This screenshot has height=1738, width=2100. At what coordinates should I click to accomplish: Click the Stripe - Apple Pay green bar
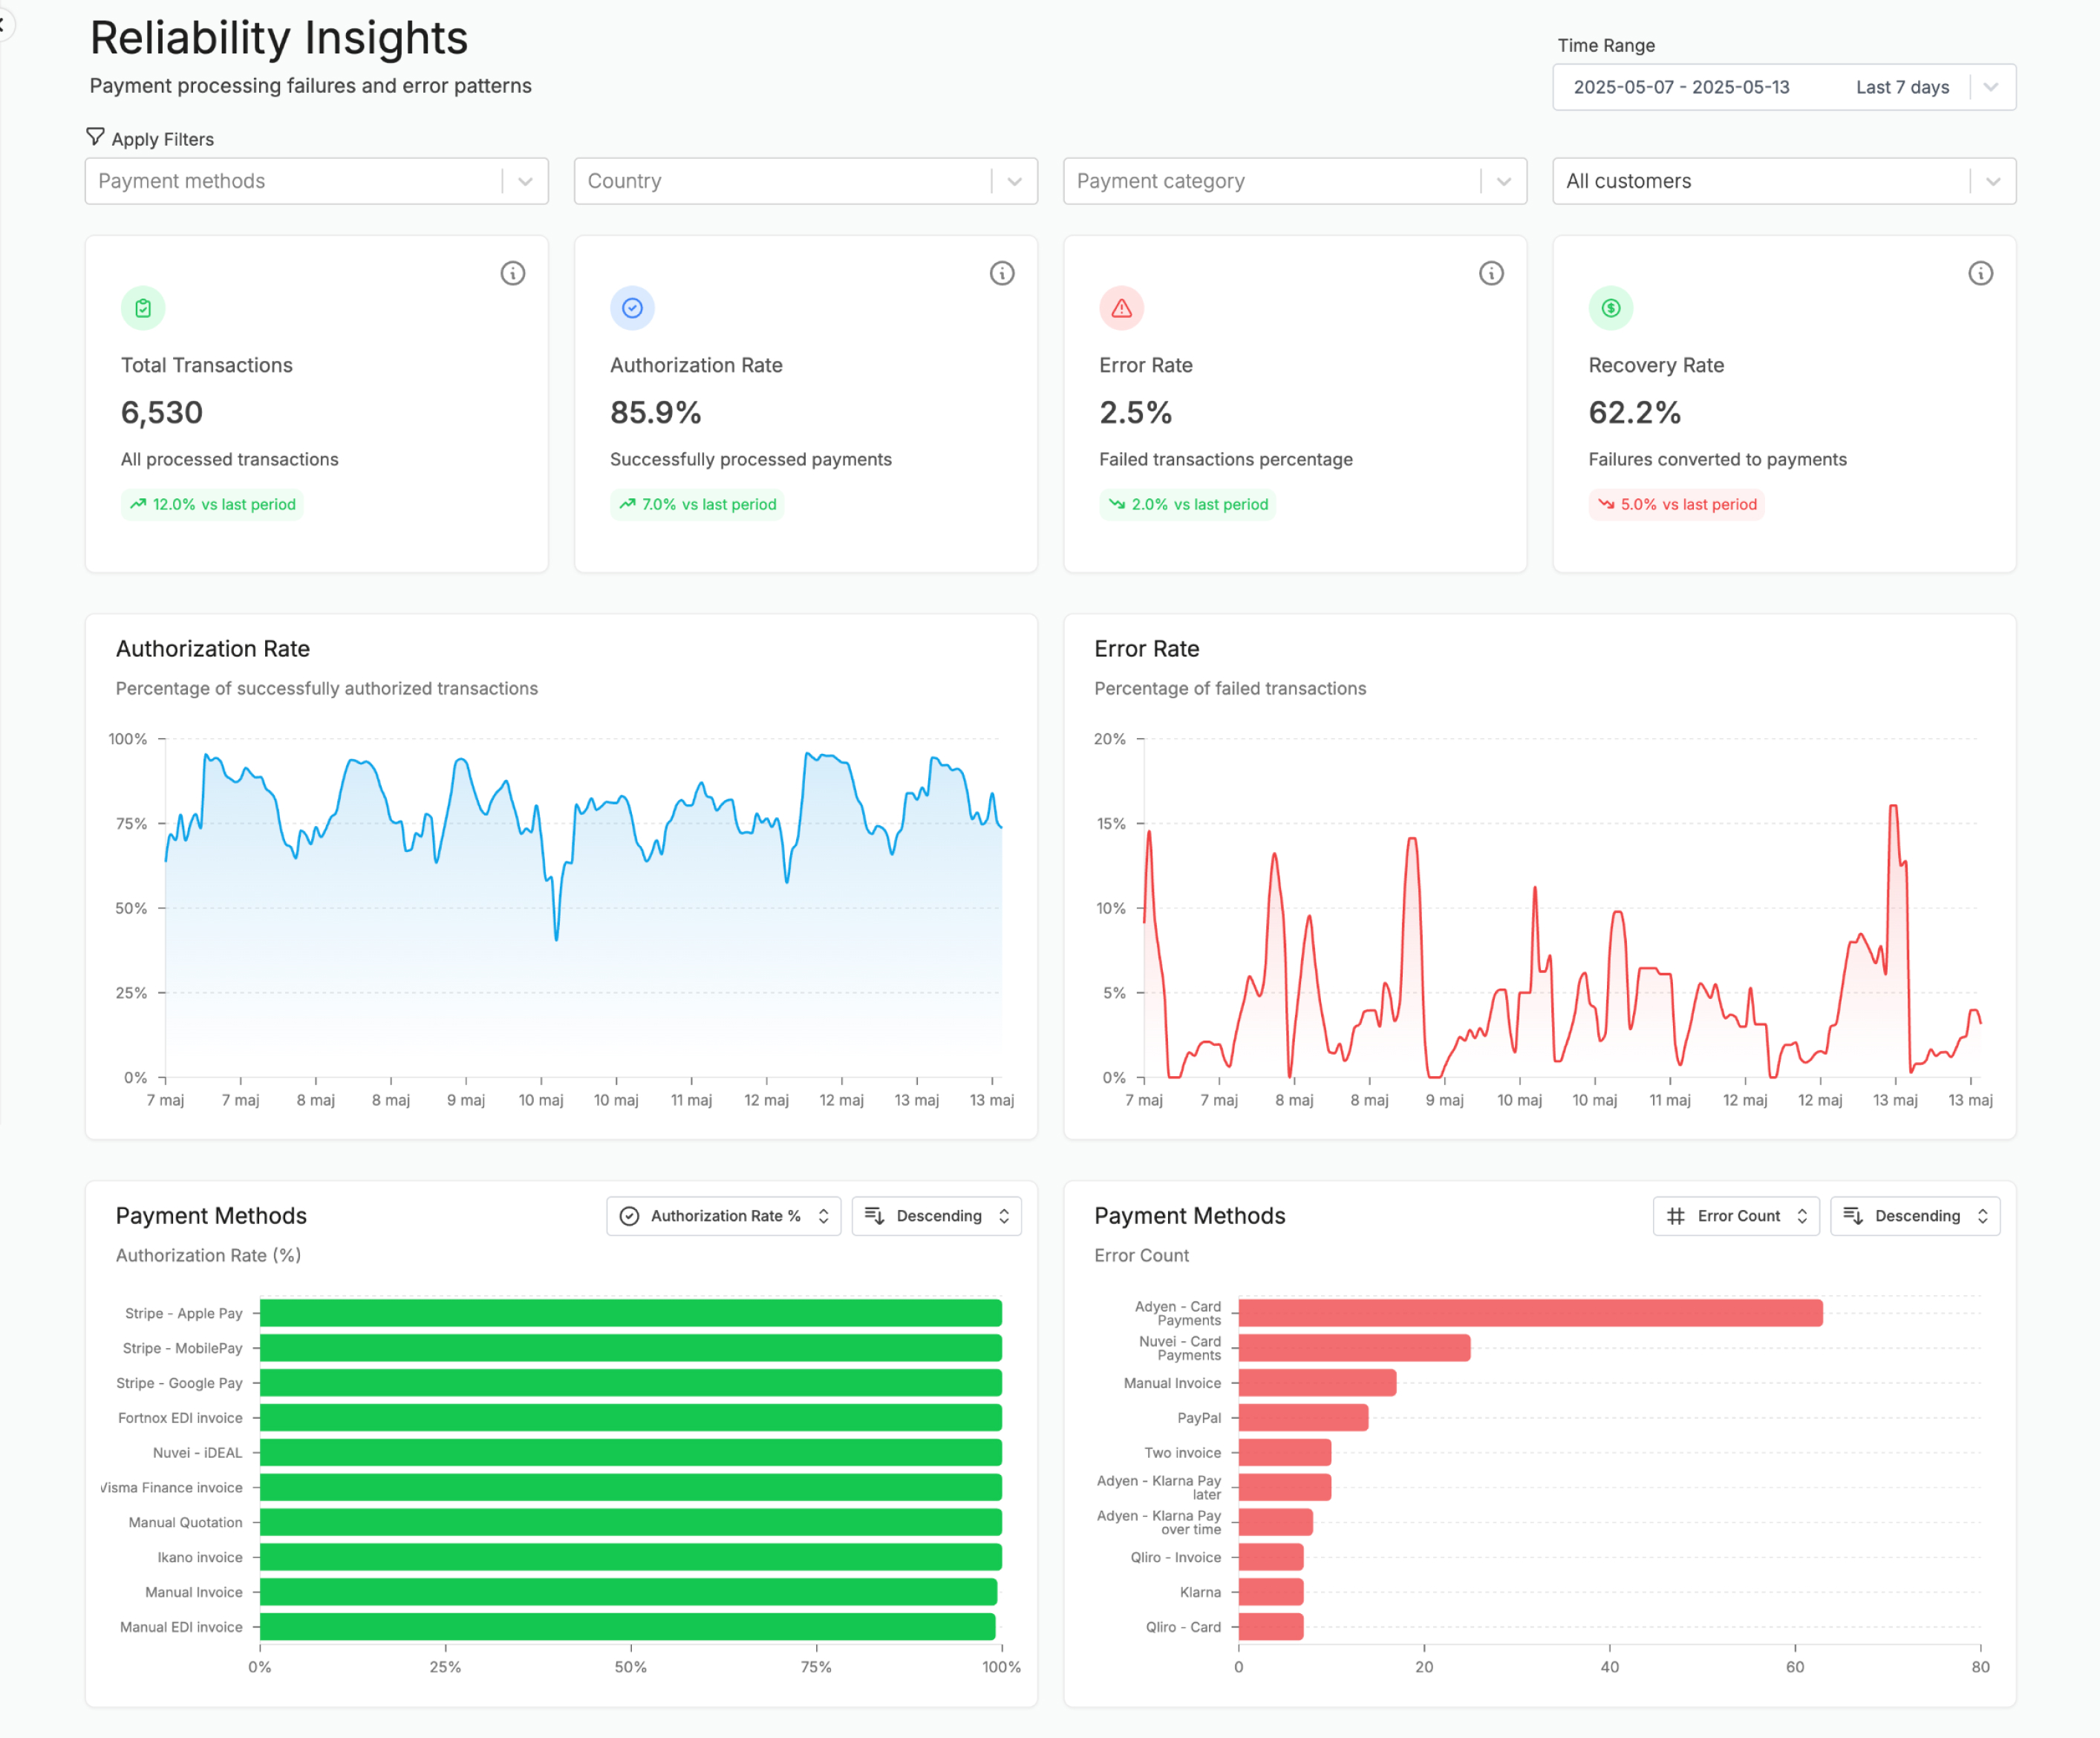click(x=630, y=1312)
